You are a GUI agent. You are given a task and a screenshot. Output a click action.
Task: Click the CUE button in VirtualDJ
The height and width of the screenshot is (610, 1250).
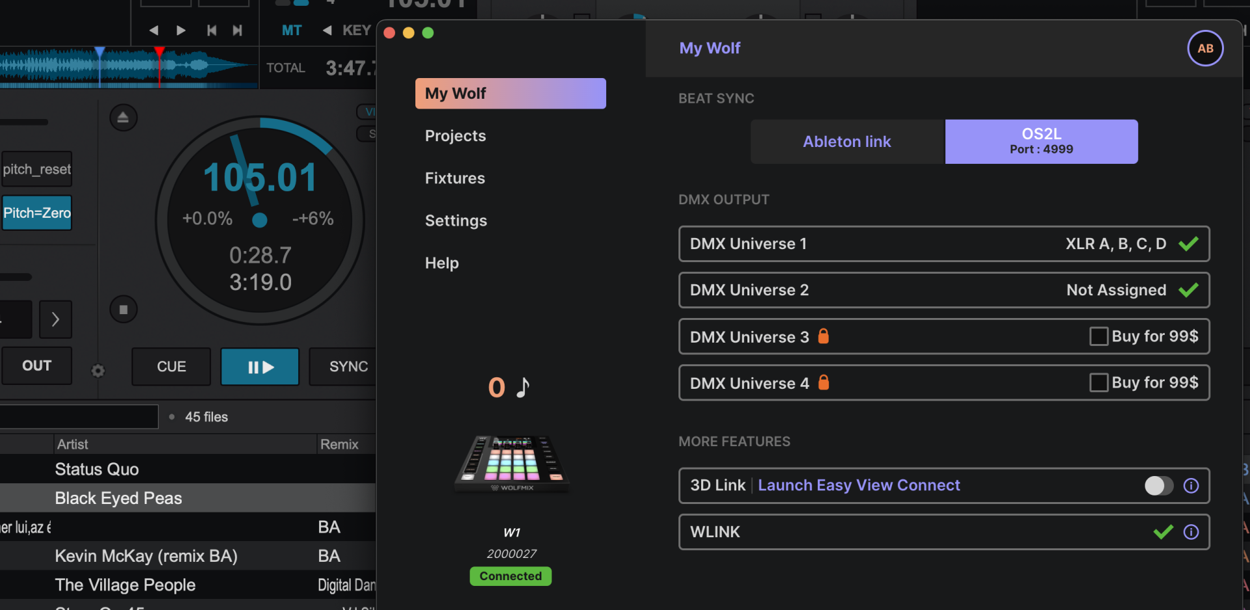point(171,367)
